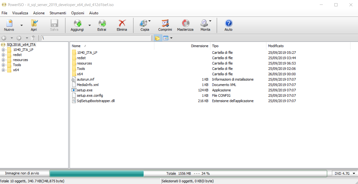Select resources folder in file list
The height and width of the screenshot is (184, 358).
tap(84, 63)
